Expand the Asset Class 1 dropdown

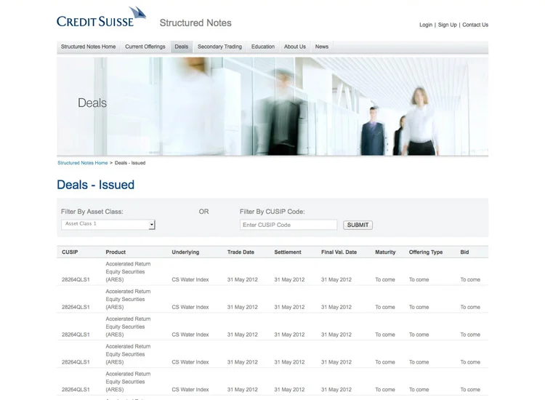point(108,224)
